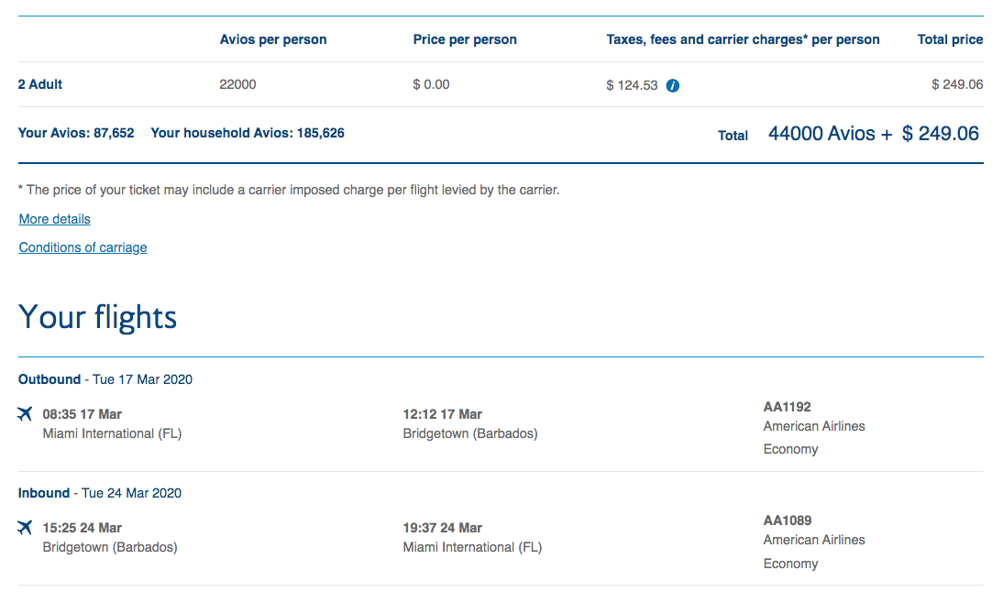Click the Your Avios: 87,652 balance

pos(76,133)
